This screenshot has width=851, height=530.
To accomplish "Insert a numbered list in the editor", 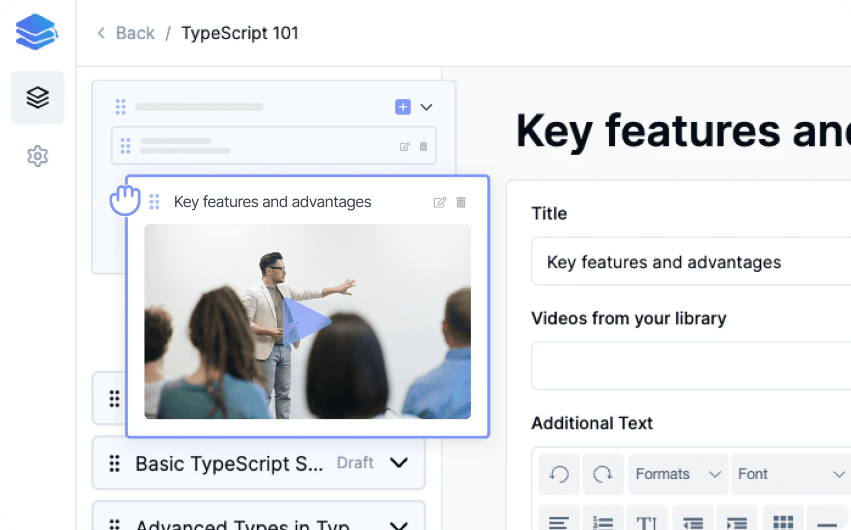I will (602, 522).
